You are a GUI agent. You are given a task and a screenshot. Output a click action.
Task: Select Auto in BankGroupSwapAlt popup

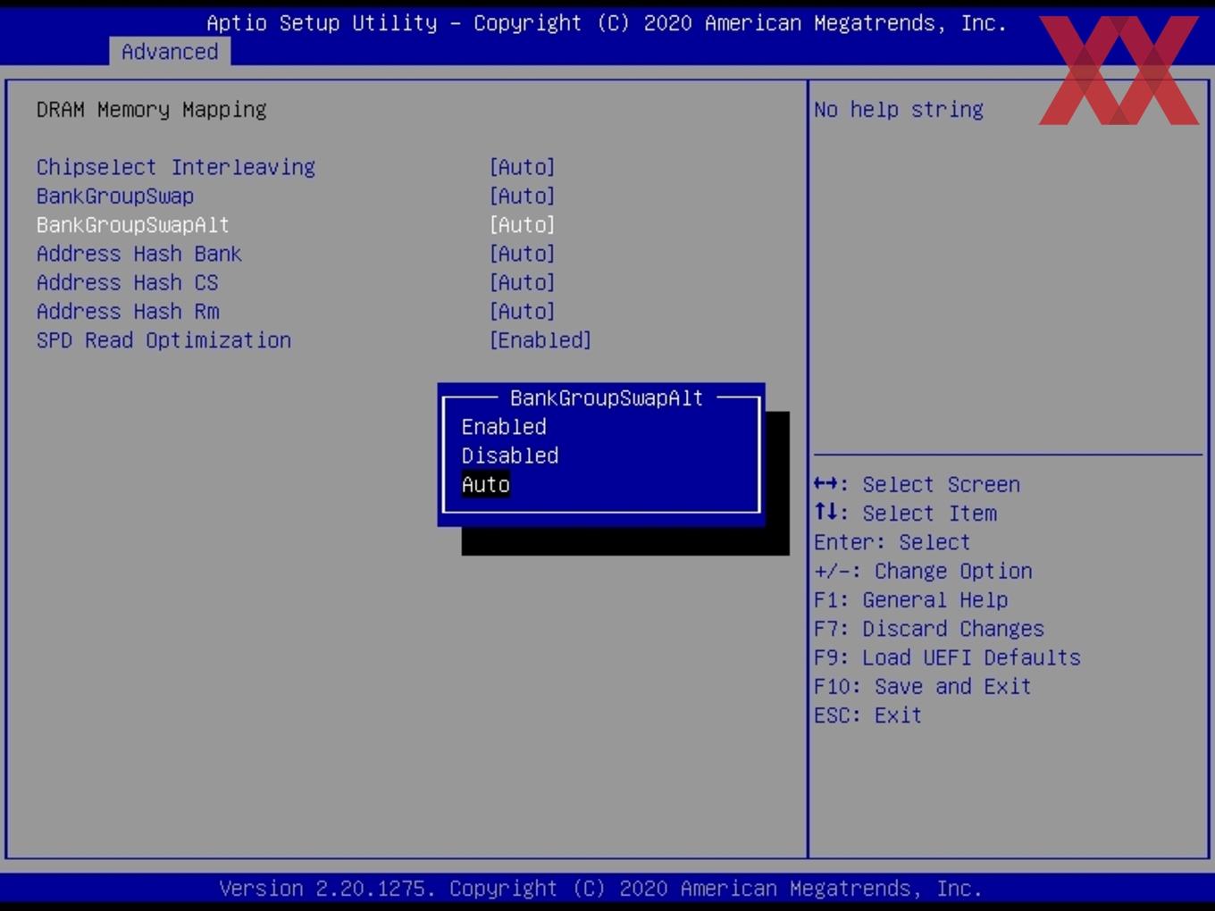tap(486, 484)
